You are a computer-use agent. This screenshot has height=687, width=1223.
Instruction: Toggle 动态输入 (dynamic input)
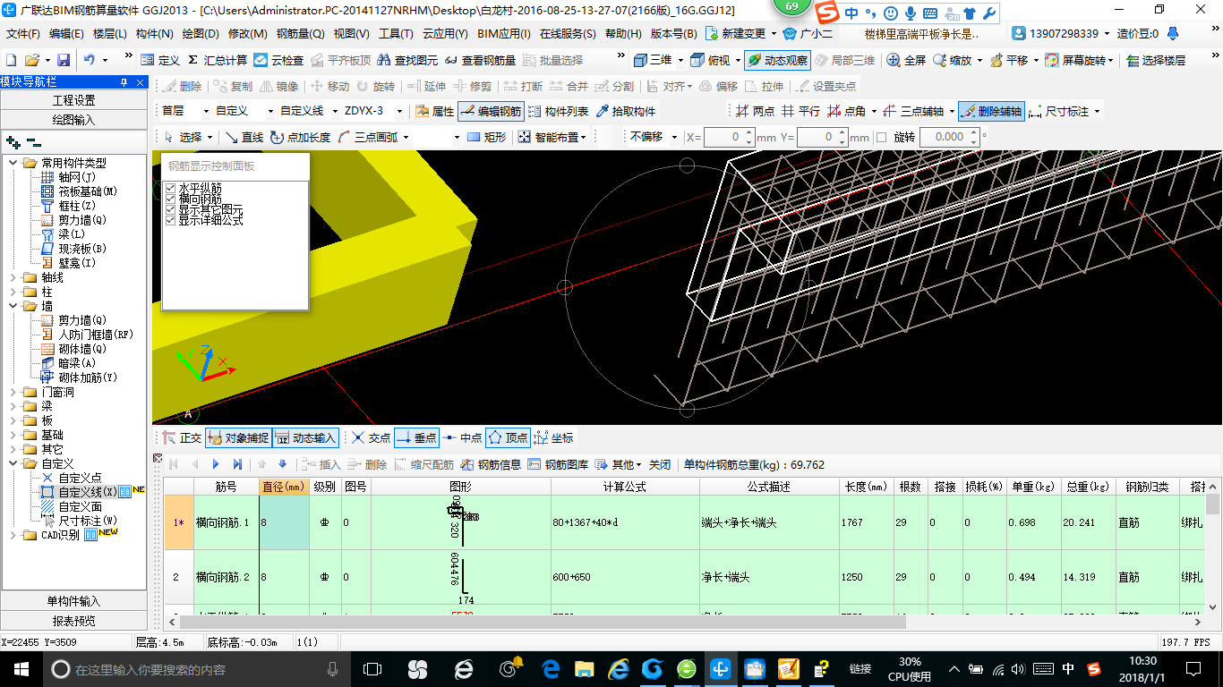305,437
